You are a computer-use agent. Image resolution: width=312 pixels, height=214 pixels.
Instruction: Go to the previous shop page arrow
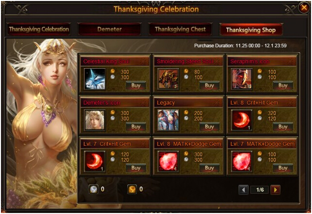[x=243, y=190]
